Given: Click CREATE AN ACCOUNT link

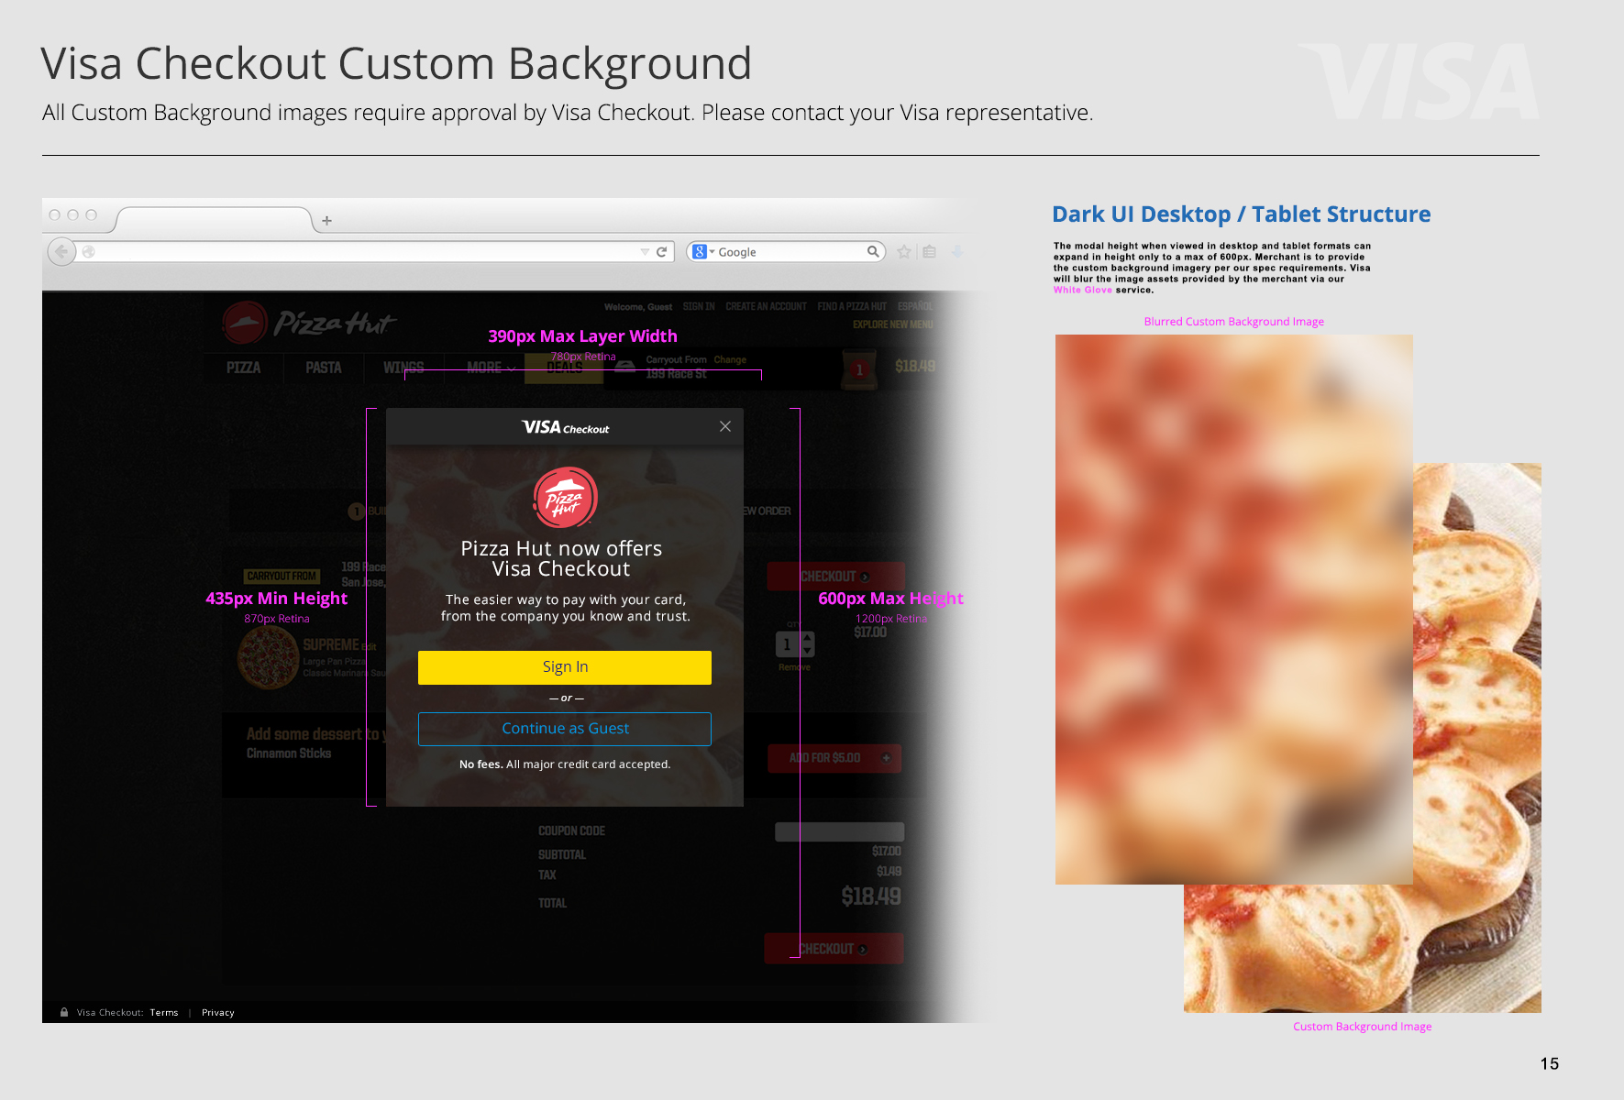Looking at the screenshot, I should click(766, 306).
